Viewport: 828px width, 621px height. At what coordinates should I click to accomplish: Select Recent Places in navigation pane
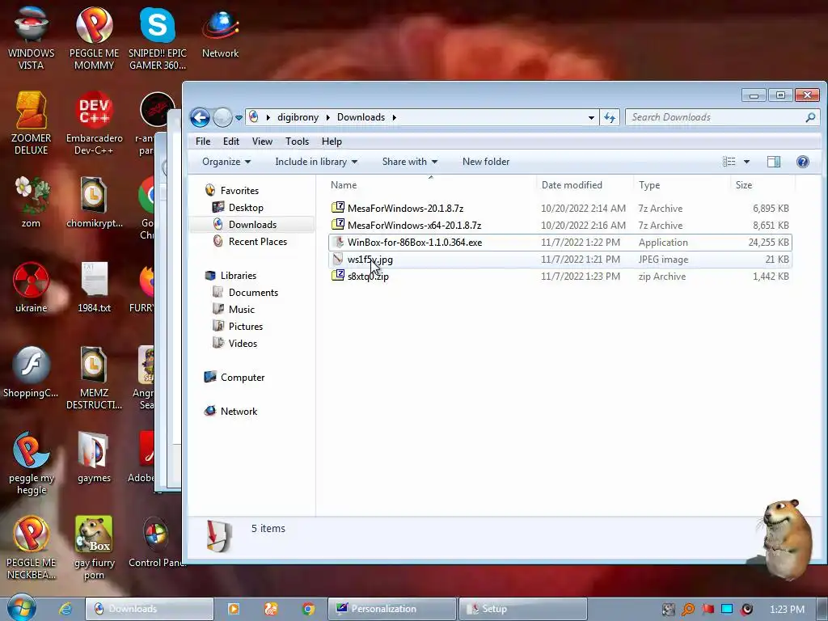(x=258, y=241)
